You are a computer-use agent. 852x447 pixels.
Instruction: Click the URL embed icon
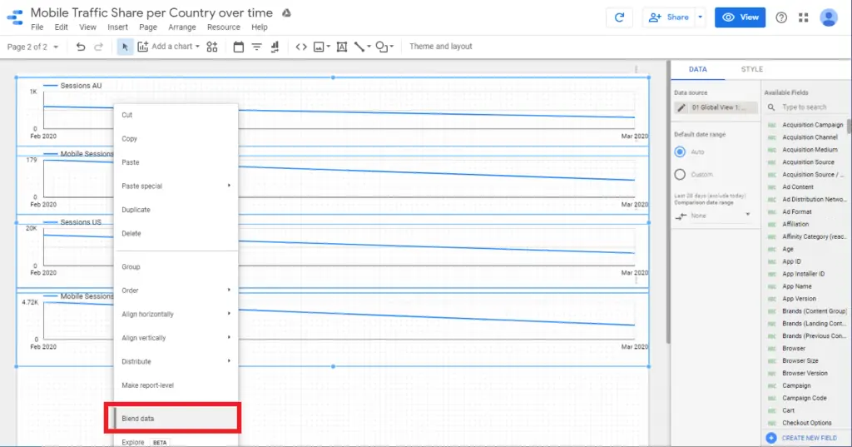(x=301, y=47)
